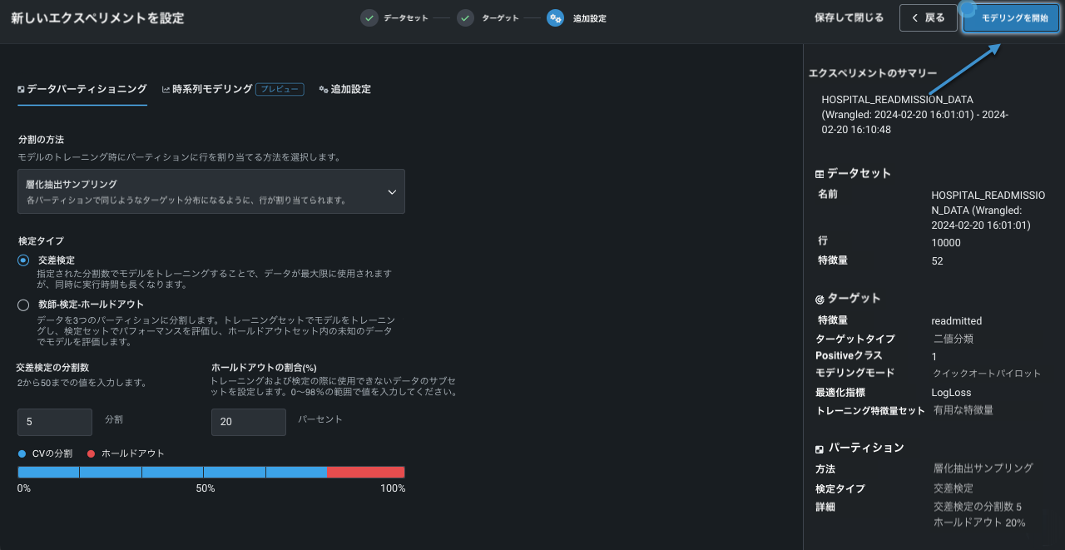Click the ターゲット step checkmark icon
Image resolution: width=1065 pixels, height=550 pixels.
(x=466, y=18)
